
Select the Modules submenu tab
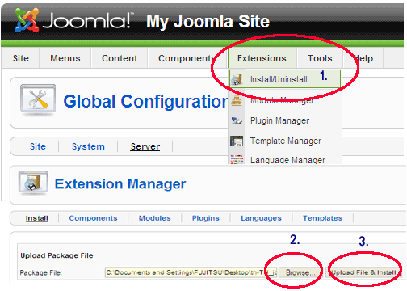click(x=155, y=218)
